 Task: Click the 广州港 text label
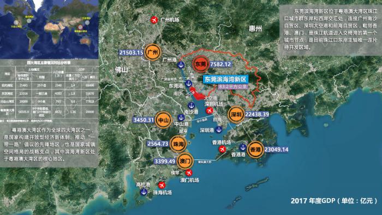tap(169, 60)
